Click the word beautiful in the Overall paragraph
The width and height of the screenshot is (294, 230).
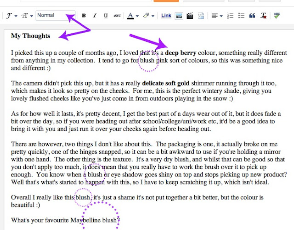click(x=23, y=205)
